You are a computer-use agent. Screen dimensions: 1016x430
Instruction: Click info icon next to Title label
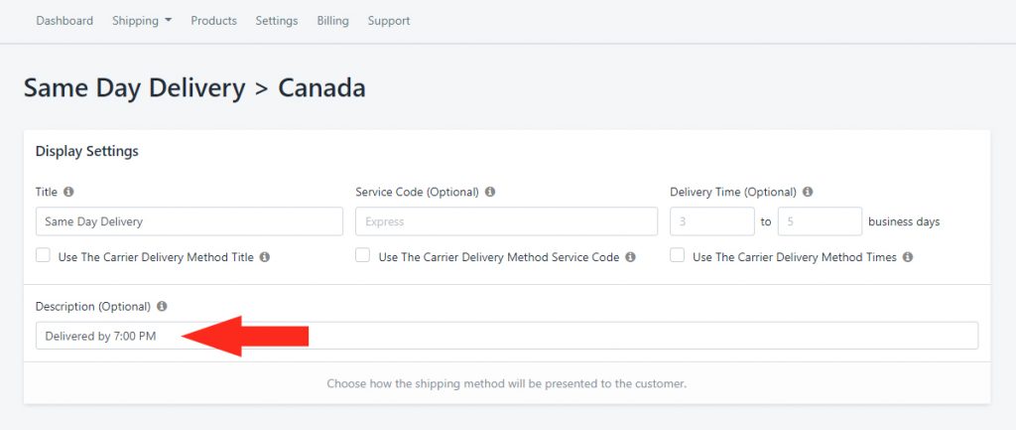[x=68, y=192]
